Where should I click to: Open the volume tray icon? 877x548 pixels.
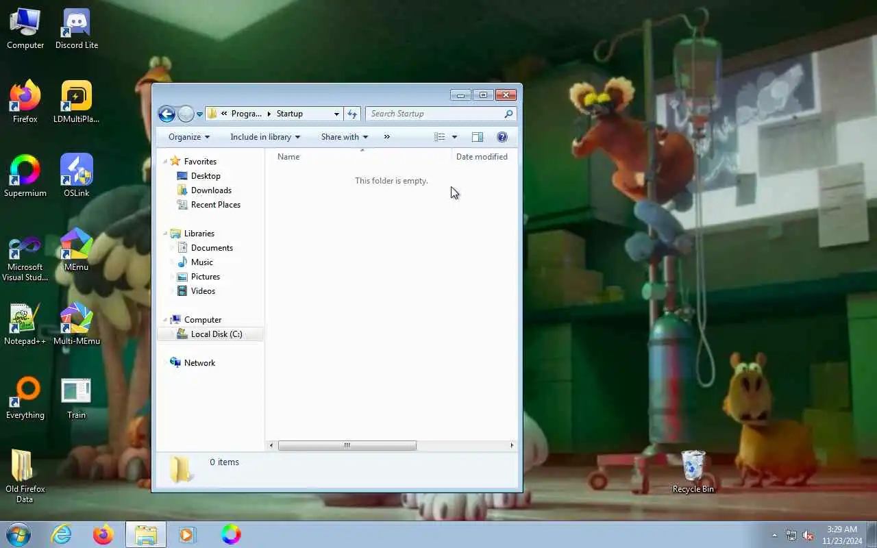click(x=808, y=535)
